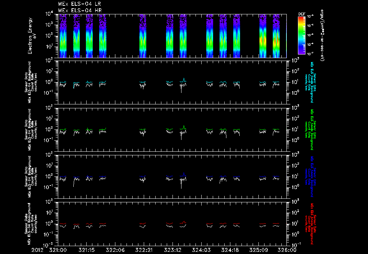
Task: Click the '322:21' time axis label
Action: [144, 250]
